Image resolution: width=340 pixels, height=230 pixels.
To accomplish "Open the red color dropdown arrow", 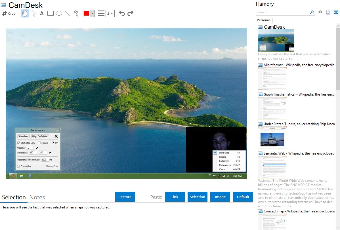I will 92,13.
